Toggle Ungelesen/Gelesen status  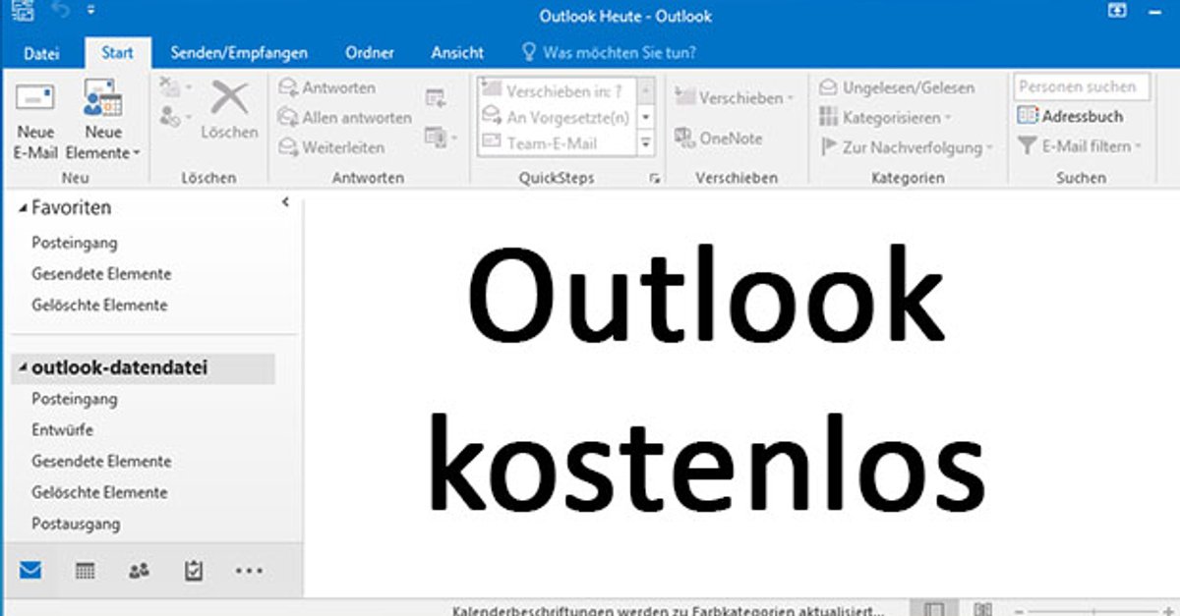click(896, 87)
